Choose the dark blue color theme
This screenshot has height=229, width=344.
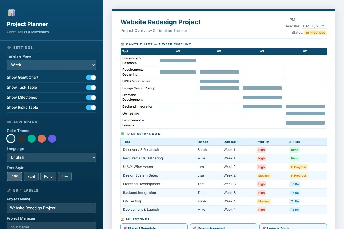tap(11, 139)
